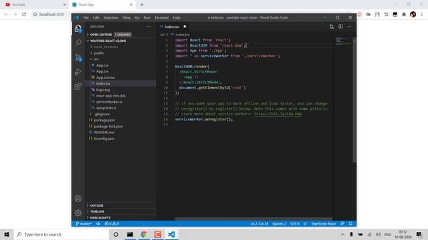Open App.tsx in the explorer
The height and width of the screenshot is (240, 428).
[102, 71]
